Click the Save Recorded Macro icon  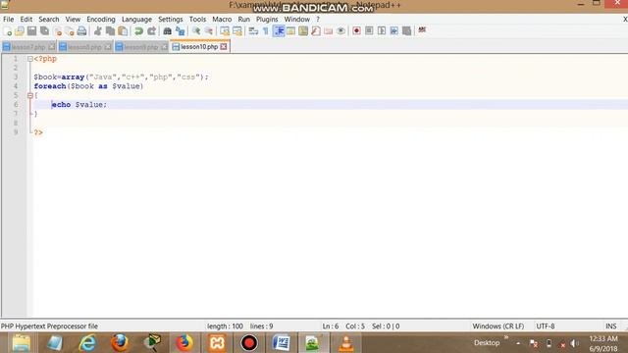point(406,30)
